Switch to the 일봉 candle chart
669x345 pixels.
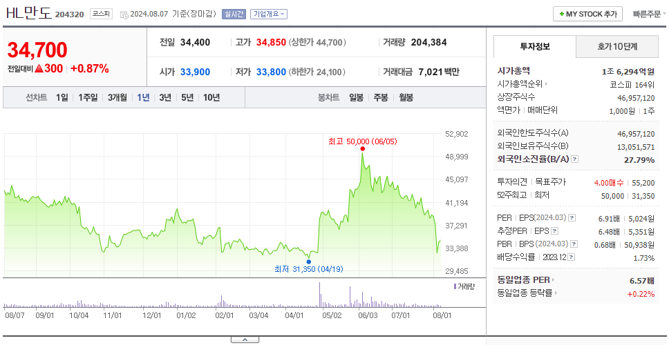point(356,97)
